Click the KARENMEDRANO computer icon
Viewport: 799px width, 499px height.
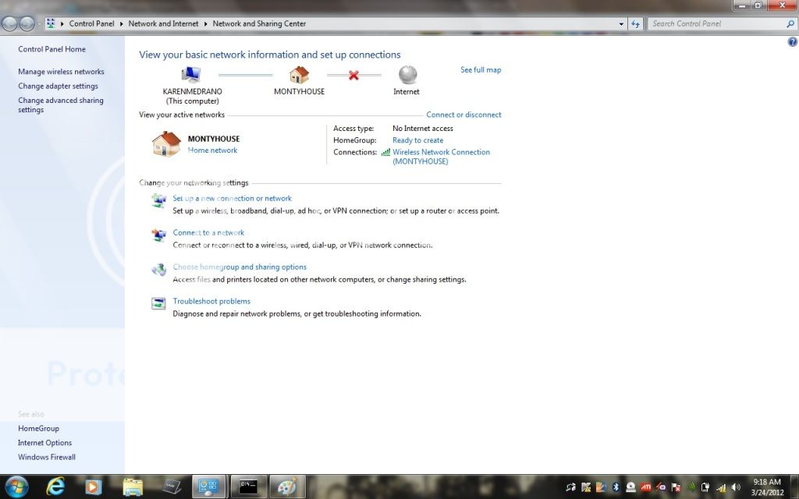pyautogui.click(x=191, y=75)
